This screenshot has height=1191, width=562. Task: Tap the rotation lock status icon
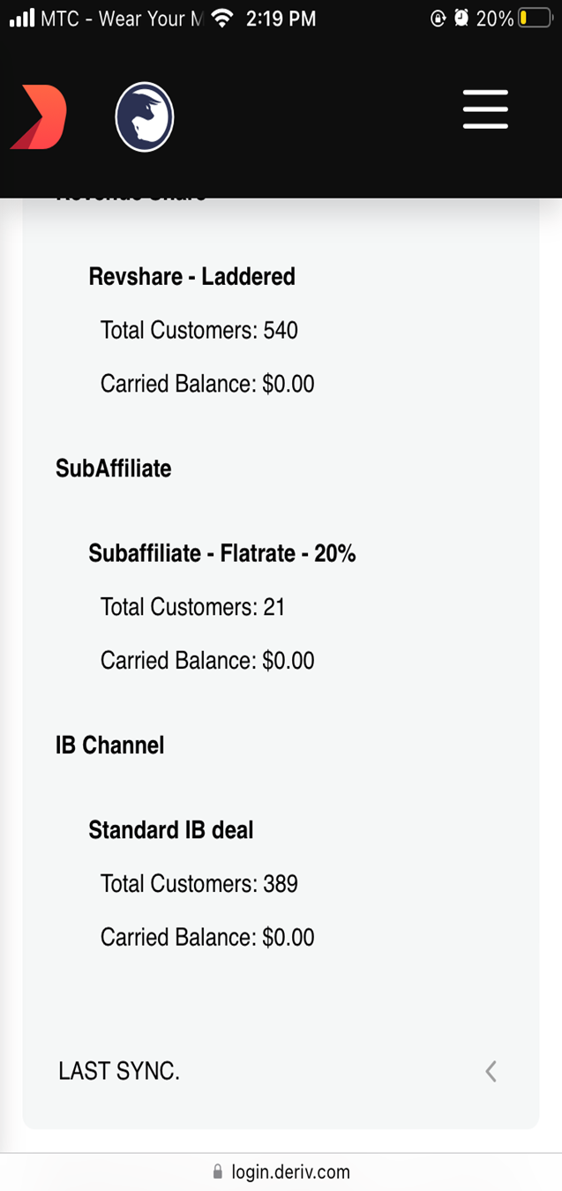click(x=438, y=18)
